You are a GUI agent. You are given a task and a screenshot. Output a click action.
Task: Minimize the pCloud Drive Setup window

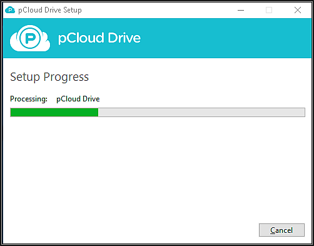[241, 10]
